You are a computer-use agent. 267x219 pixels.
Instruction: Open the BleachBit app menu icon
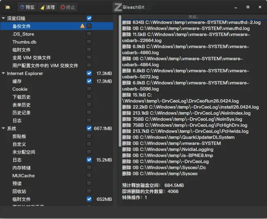click(7, 7)
